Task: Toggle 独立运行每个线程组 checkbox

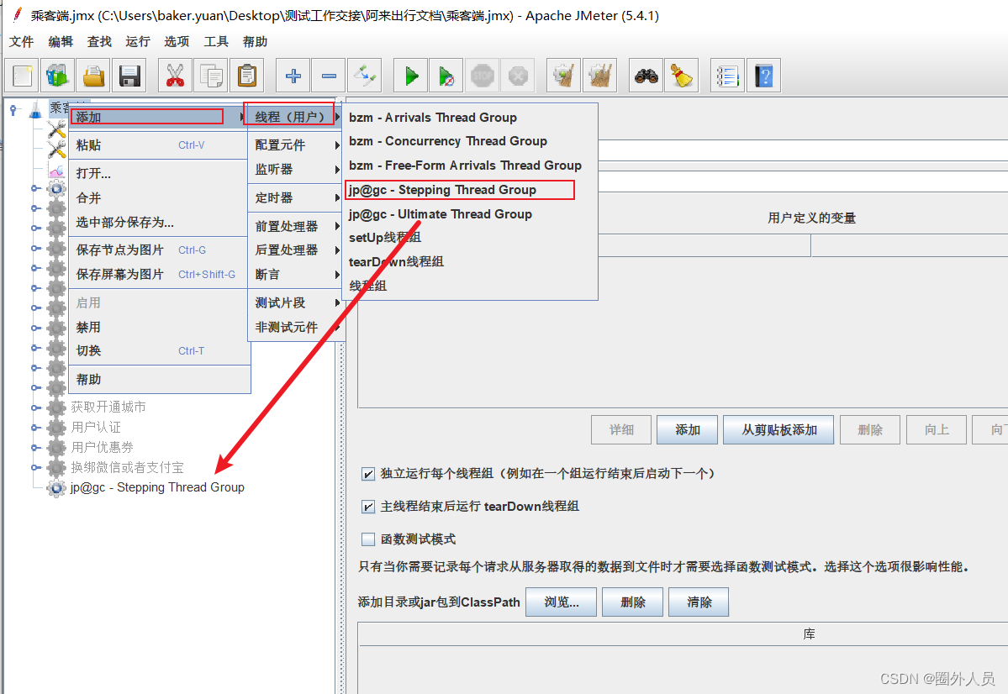Action: coord(367,474)
